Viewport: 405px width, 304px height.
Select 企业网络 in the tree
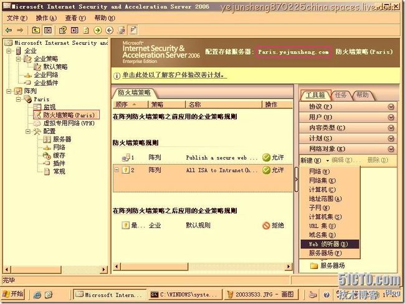point(46,75)
